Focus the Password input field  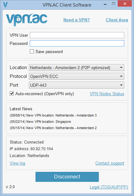click(77, 43)
